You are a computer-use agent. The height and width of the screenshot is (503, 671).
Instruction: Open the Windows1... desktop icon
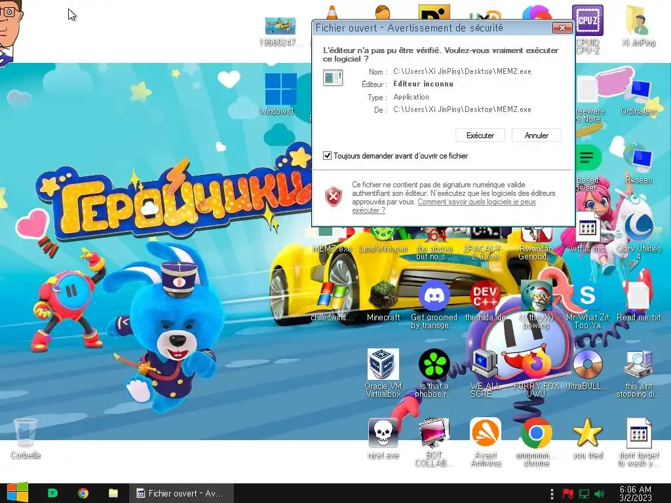pos(280,94)
